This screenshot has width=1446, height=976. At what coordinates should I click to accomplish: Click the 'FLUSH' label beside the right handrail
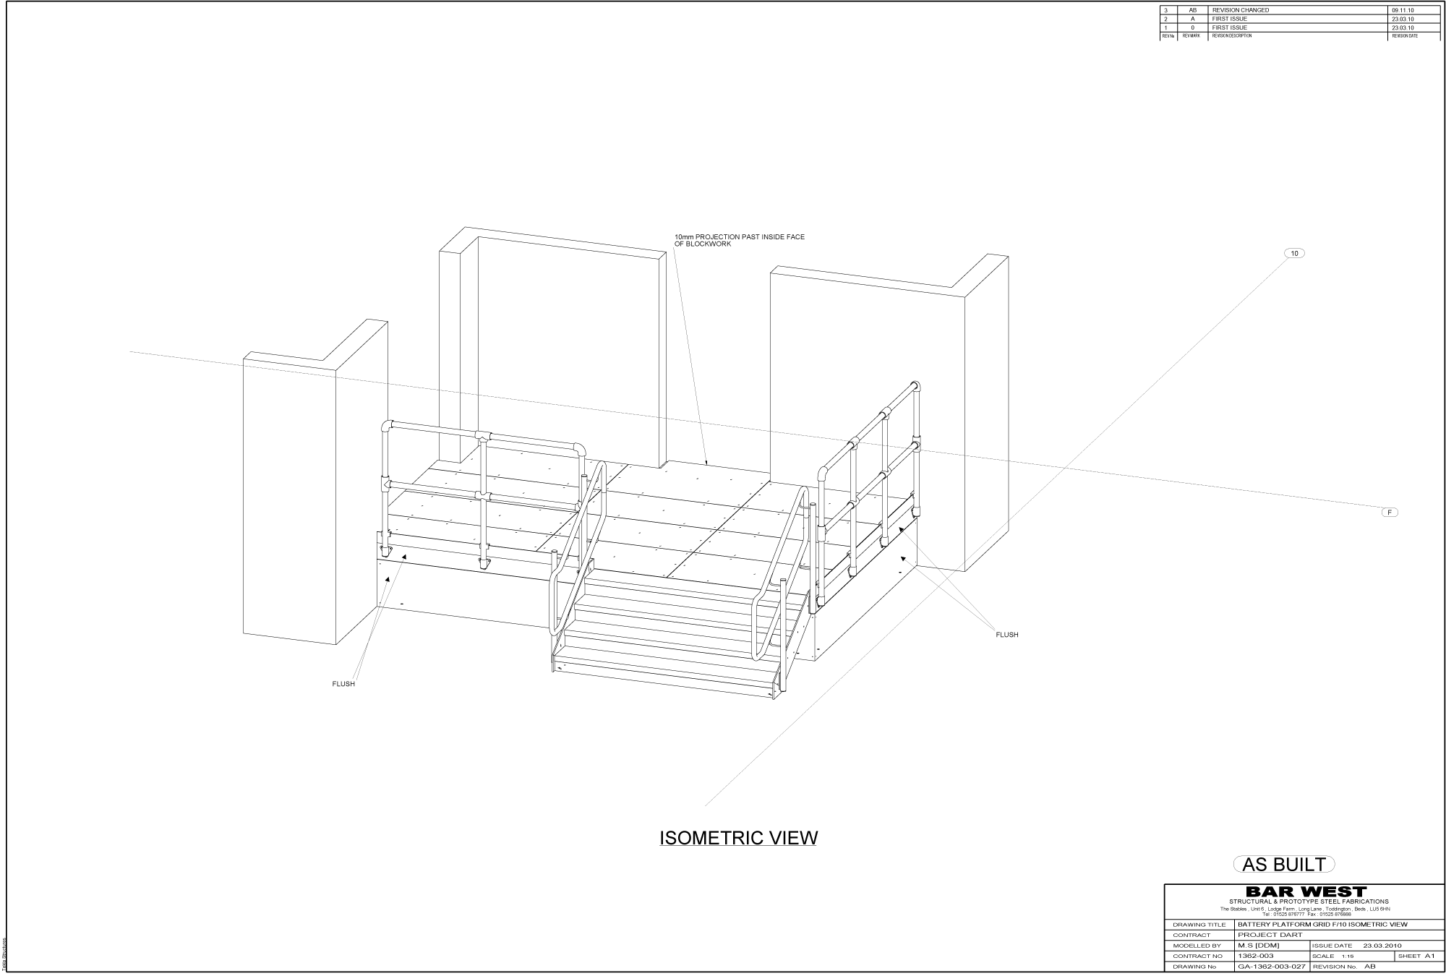(1007, 635)
